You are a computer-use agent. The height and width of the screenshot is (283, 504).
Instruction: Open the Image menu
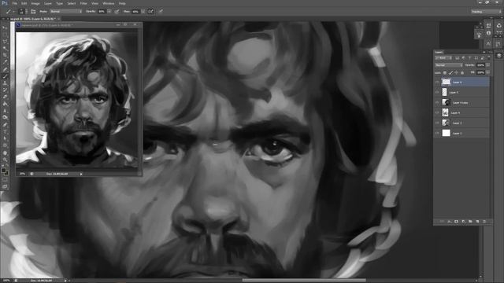coord(35,3)
